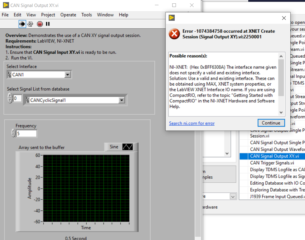This screenshot has width=305, height=240.
Task: Select the CAN Signal Output Single P row above Wavefor
Action: coord(272,143)
